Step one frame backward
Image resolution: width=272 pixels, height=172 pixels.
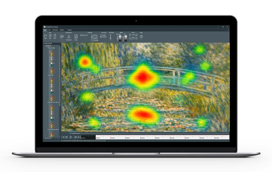[x=66, y=137]
